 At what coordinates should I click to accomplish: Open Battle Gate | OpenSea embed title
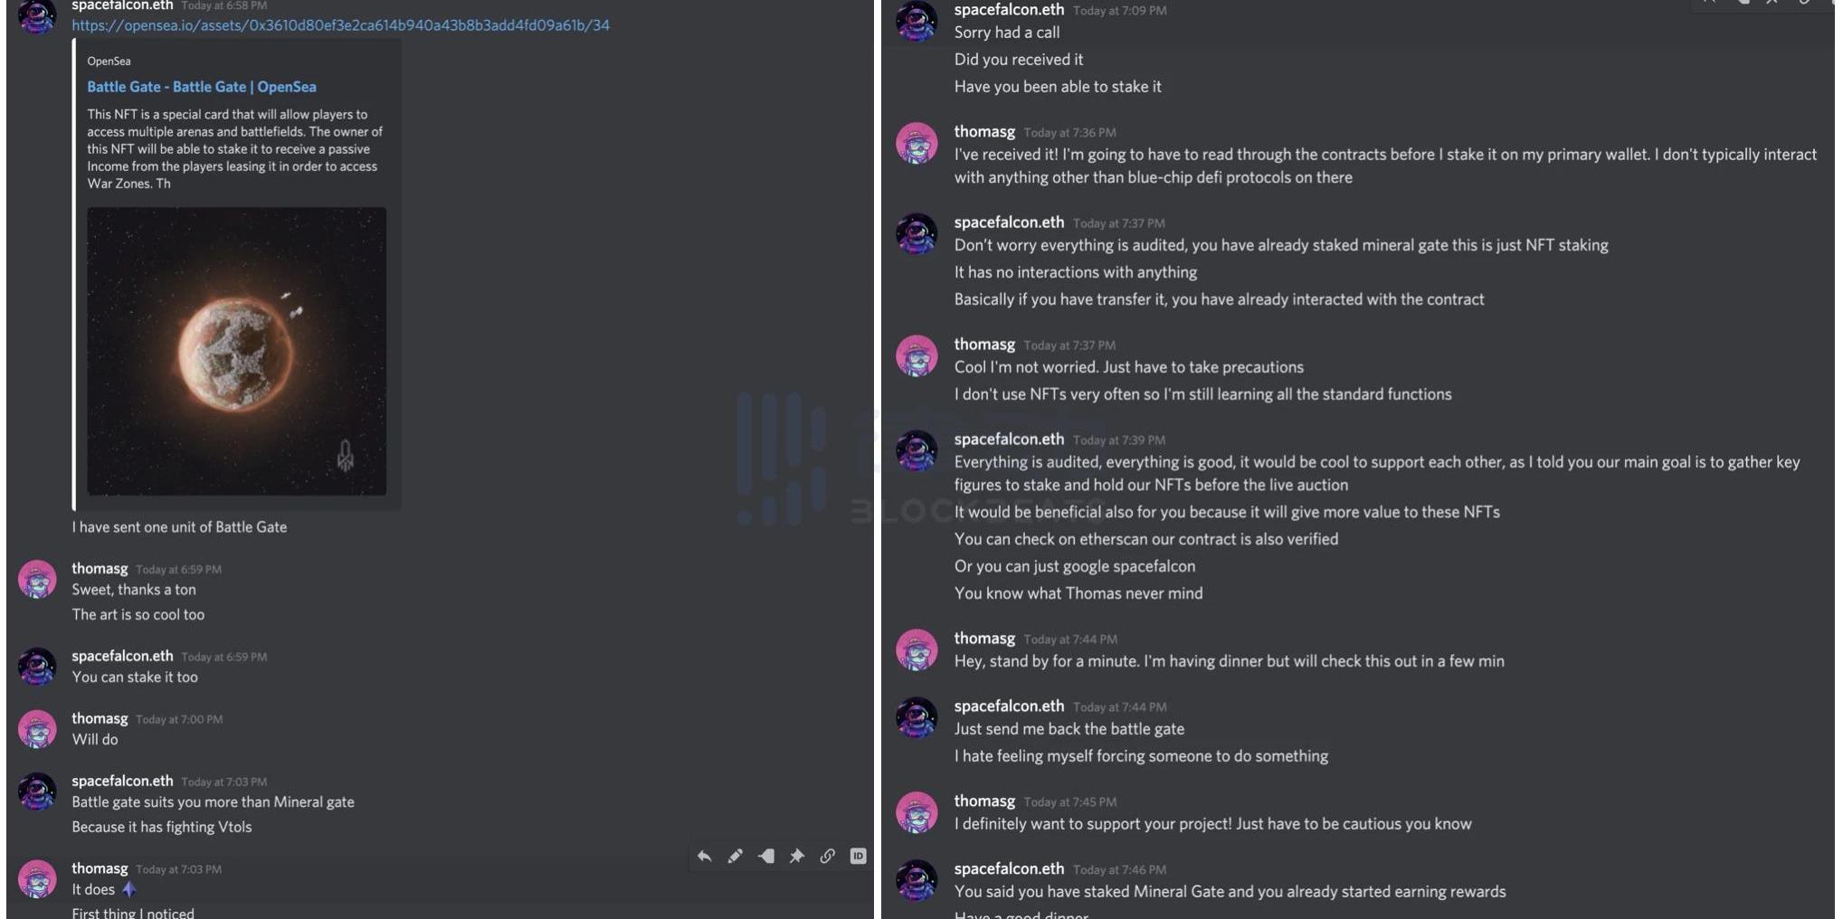click(202, 87)
